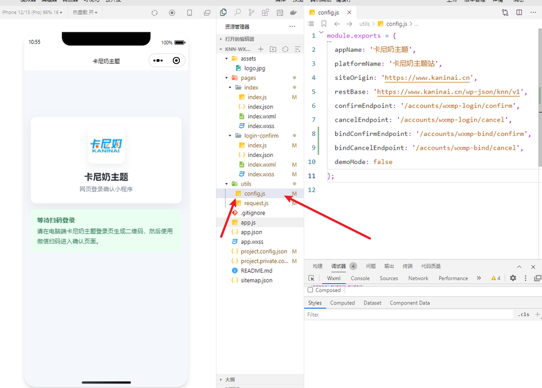Refresh the file tree icon
Screen dimensions: 542x388
pyautogui.click(x=285, y=49)
